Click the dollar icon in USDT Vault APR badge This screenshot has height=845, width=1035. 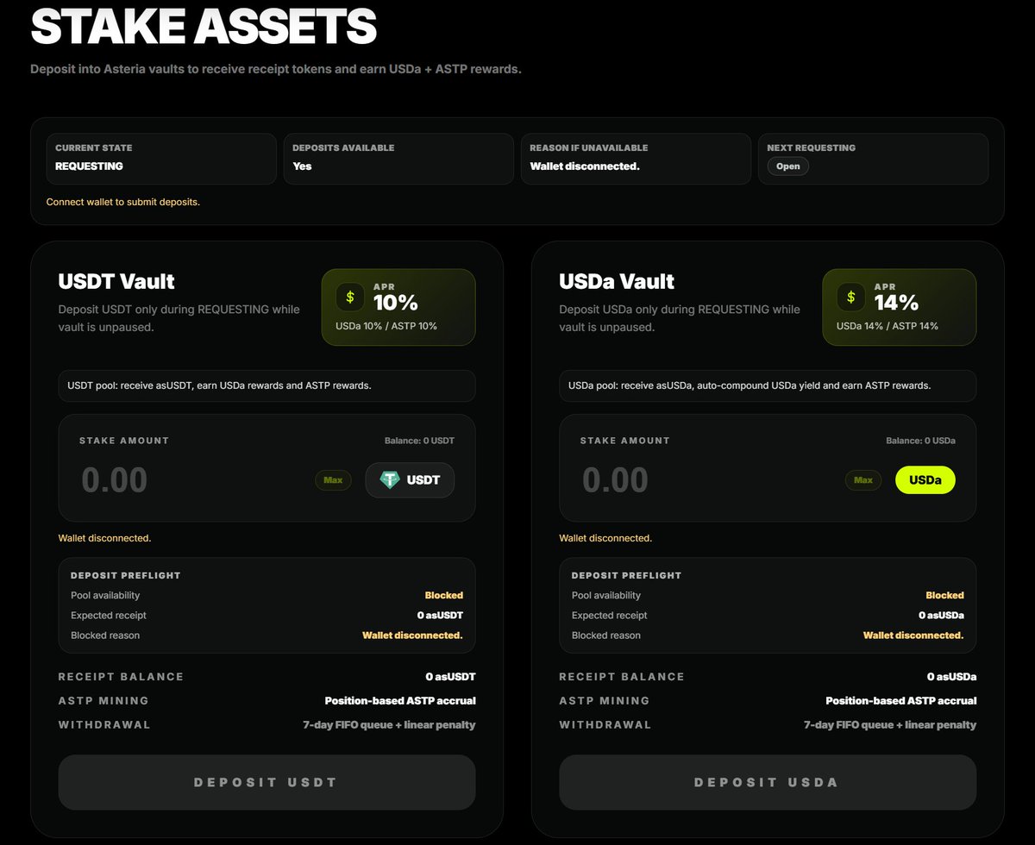tap(349, 297)
